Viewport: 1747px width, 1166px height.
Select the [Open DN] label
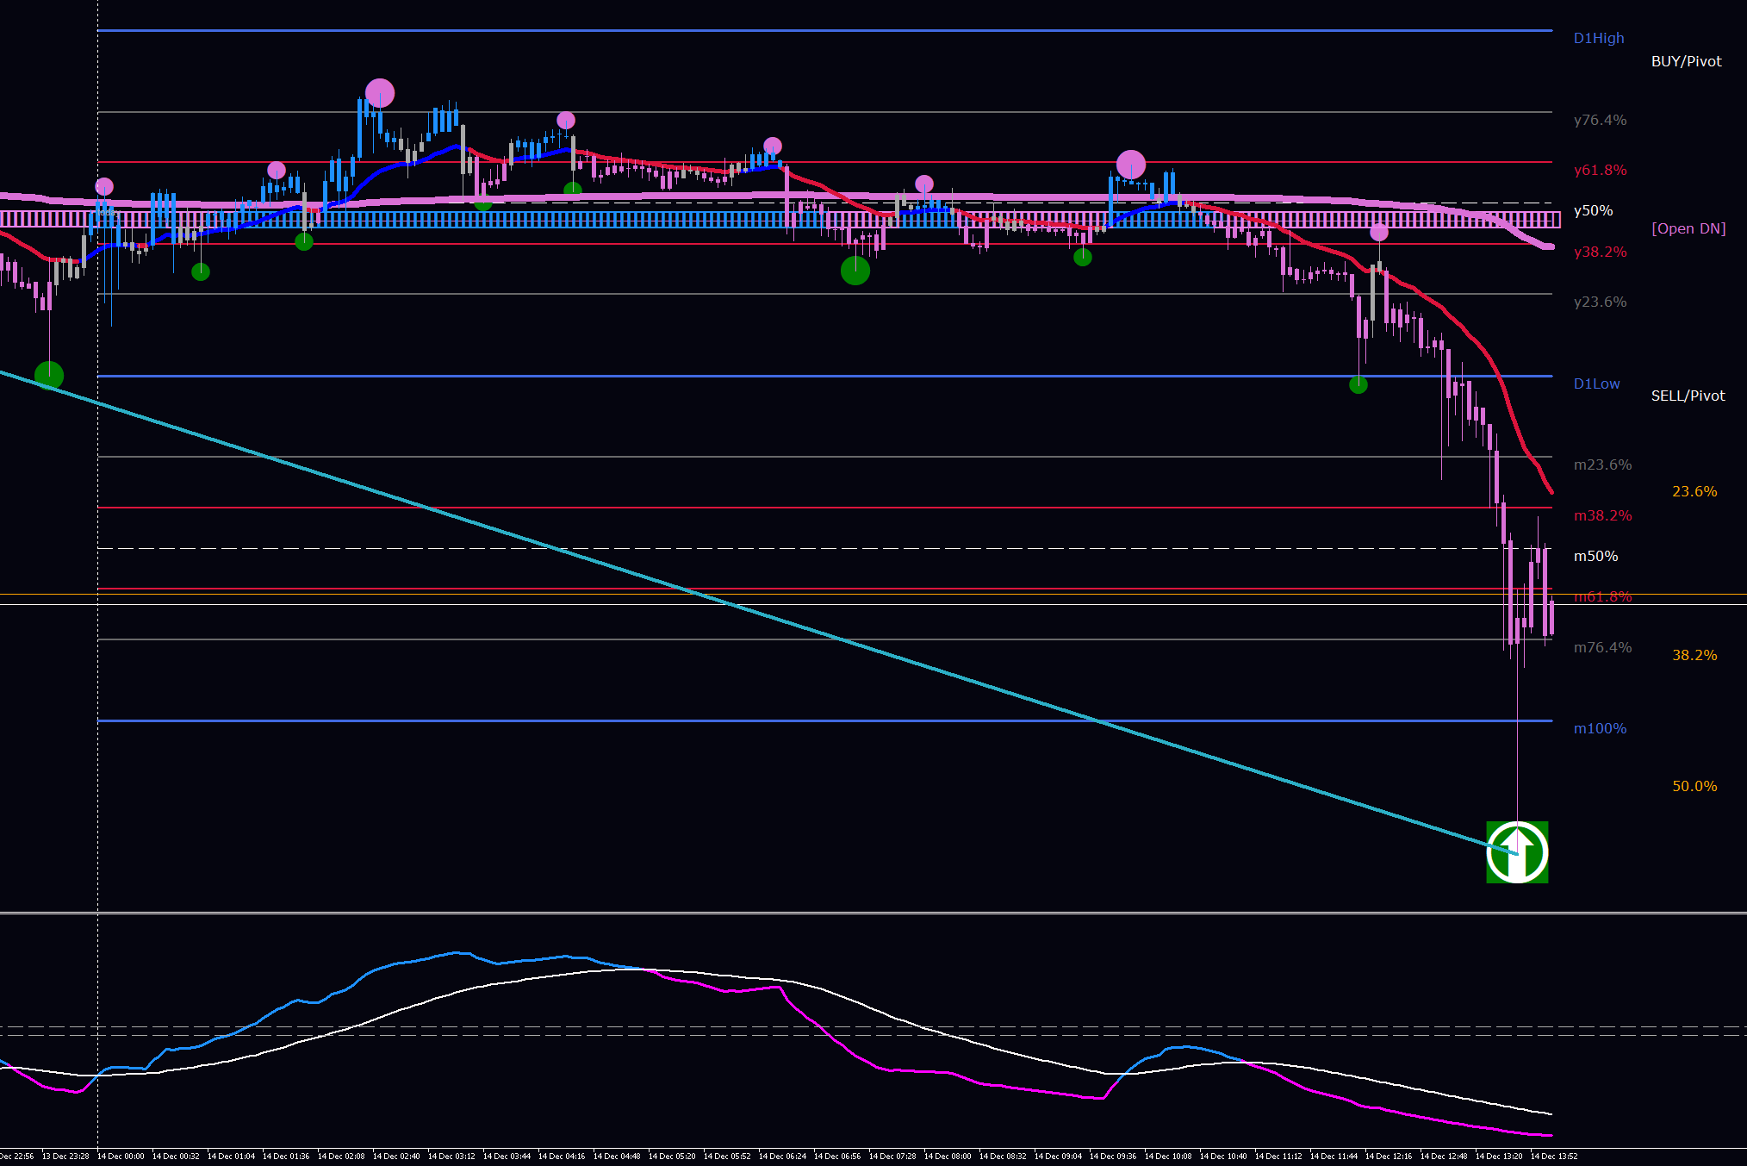coord(1688,228)
